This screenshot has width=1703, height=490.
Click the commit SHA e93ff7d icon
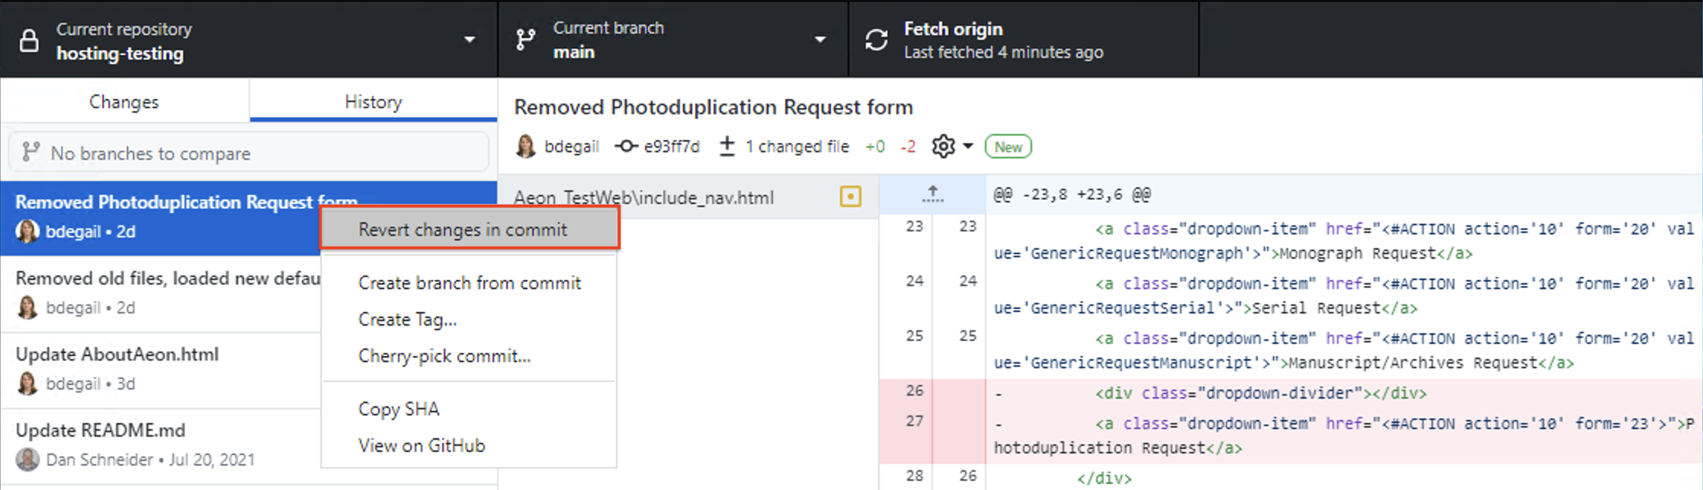627,146
